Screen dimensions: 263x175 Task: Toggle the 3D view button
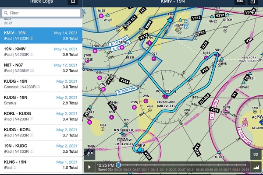255,154
